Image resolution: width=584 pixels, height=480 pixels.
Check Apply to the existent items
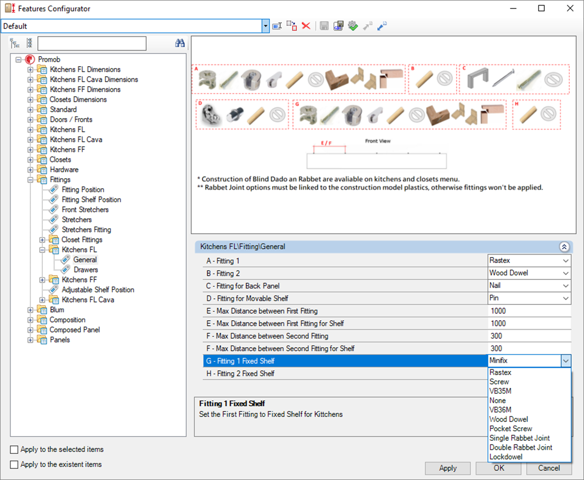click(14, 465)
